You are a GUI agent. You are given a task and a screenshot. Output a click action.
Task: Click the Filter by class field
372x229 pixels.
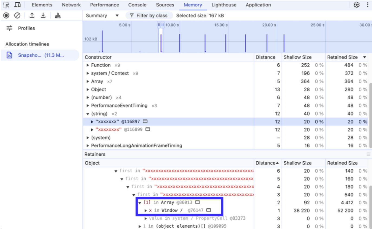point(149,16)
